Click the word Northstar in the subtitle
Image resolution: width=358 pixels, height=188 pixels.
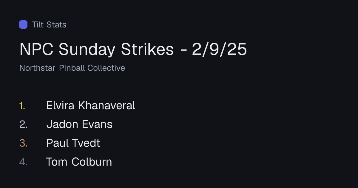click(37, 68)
